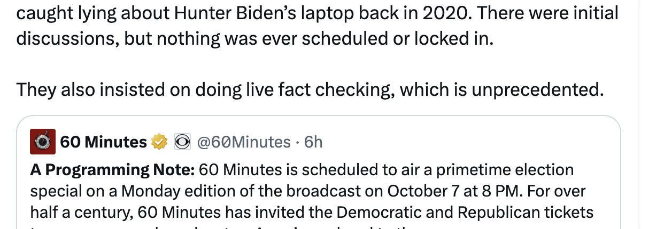Open the 60 Minutes display name link
The image size is (664, 229).
[103, 142]
